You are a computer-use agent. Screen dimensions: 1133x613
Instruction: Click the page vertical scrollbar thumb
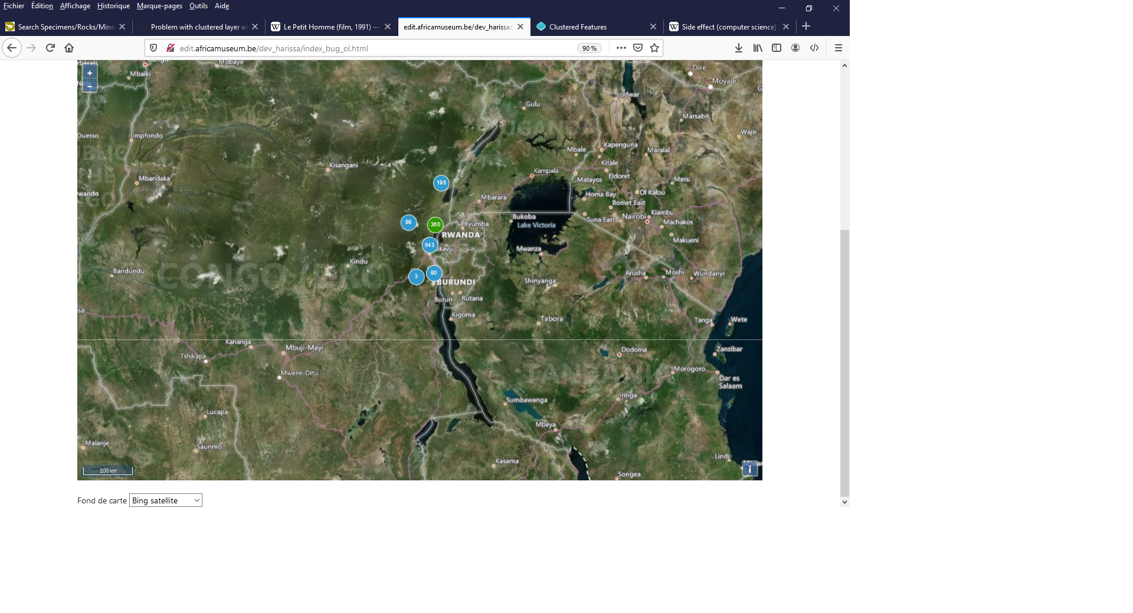click(844, 363)
